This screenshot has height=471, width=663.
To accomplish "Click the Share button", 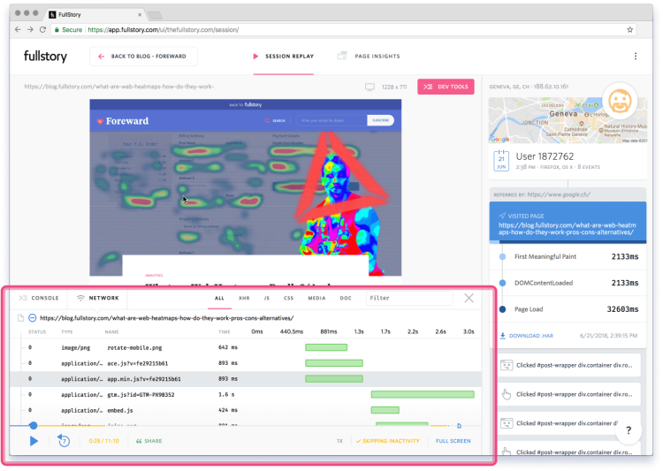I will tap(149, 441).
